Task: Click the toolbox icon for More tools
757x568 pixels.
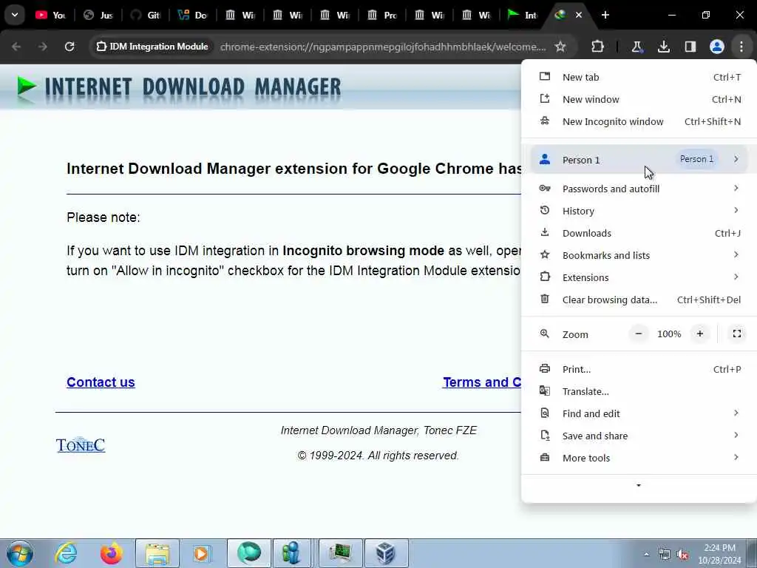Action: point(545,458)
